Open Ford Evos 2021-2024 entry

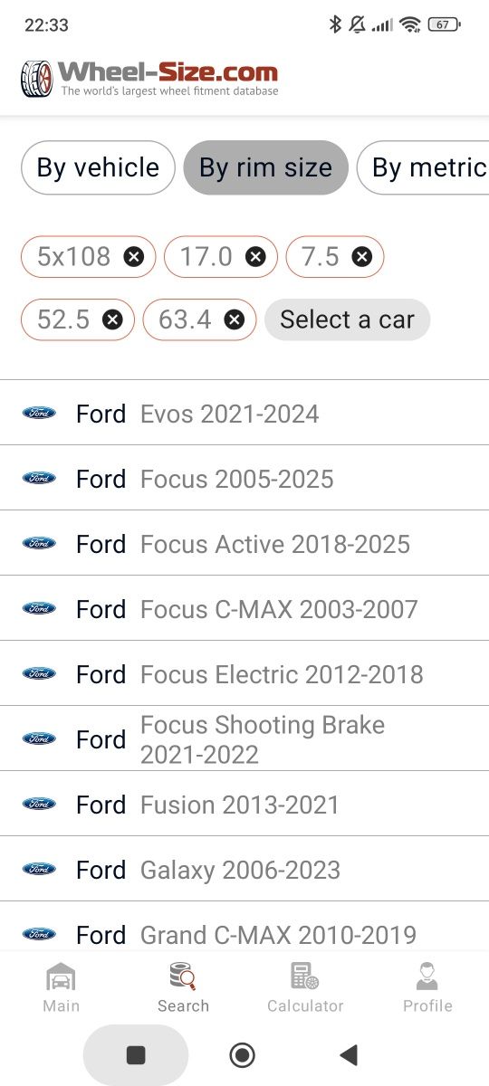[x=244, y=413]
